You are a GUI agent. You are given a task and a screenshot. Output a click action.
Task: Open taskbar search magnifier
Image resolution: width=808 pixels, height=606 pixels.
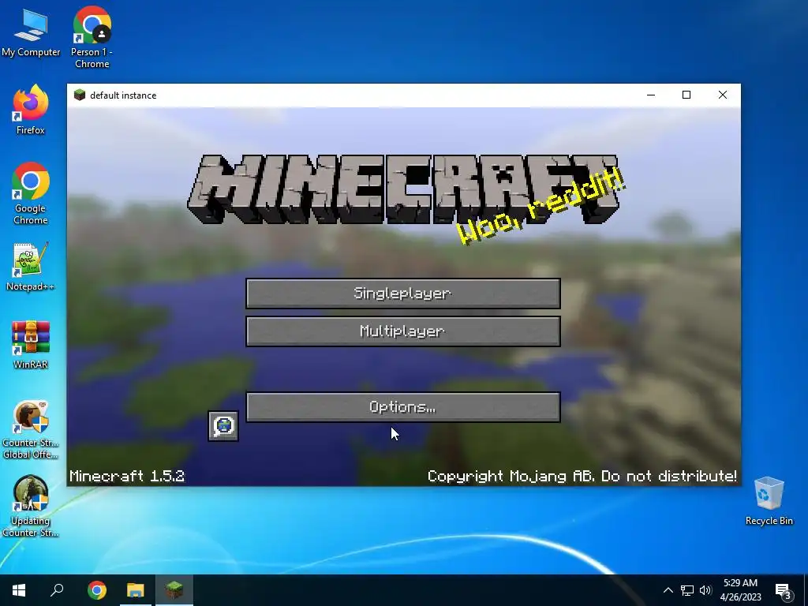pyautogui.click(x=57, y=590)
